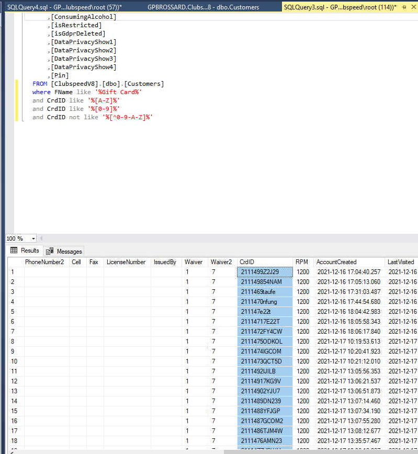Image resolution: width=418 pixels, height=454 pixels.
Task: Open the dbo.Customers table tab
Action: pos(203,7)
